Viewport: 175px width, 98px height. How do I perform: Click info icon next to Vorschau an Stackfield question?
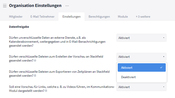click(35, 61)
